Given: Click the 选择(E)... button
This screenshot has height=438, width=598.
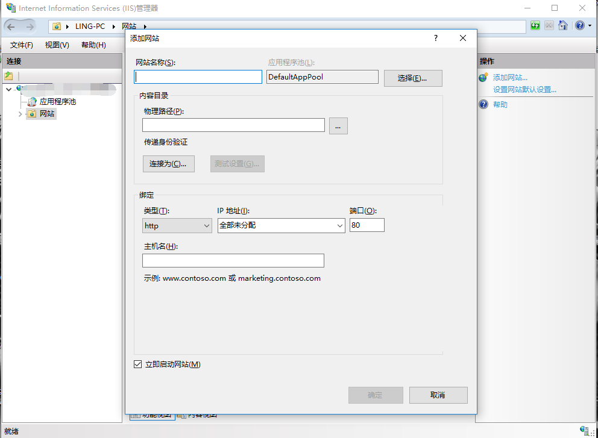Looking at the screenshot, I should click(413, 78).
